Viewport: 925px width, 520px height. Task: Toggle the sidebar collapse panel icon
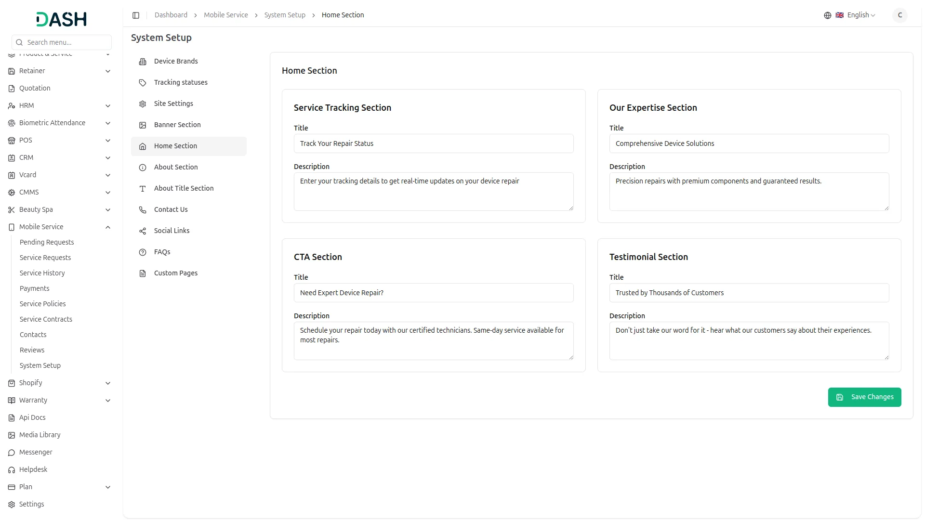coord(136,15)
